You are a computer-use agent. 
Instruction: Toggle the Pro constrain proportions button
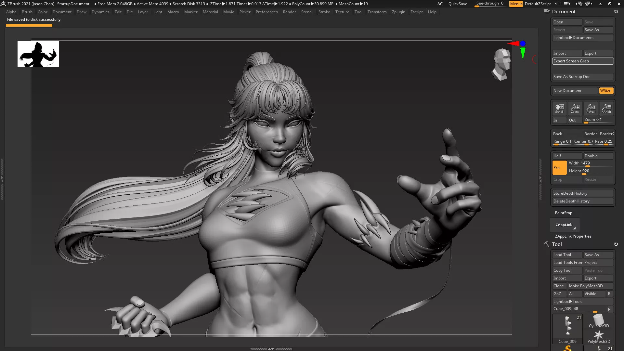(x=559, y=168)
